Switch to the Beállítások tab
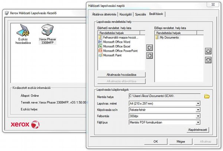223x151 pixels. tap(156, 14)
